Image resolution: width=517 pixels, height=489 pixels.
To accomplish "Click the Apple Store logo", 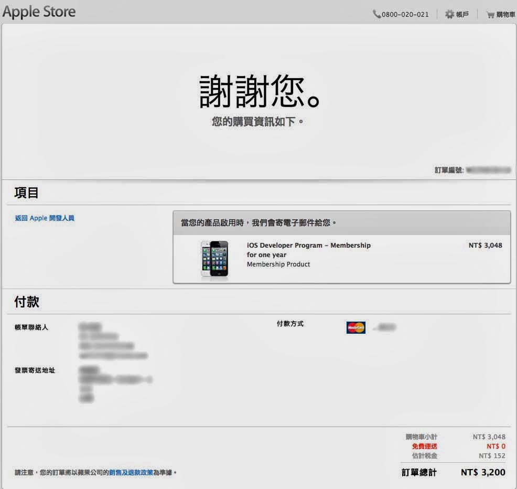I will point(39,11).
